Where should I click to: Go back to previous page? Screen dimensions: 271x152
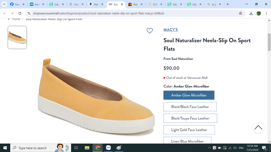5,13
